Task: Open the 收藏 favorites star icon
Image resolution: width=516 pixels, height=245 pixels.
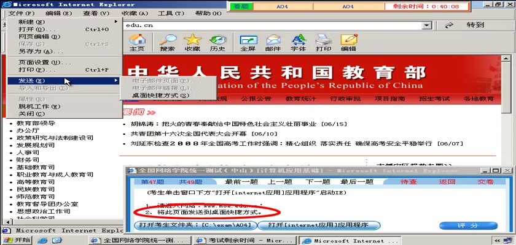Action: (x=192, y=43)
